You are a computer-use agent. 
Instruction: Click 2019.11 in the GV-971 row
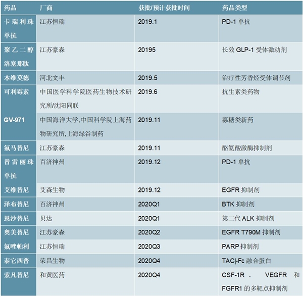149,120
